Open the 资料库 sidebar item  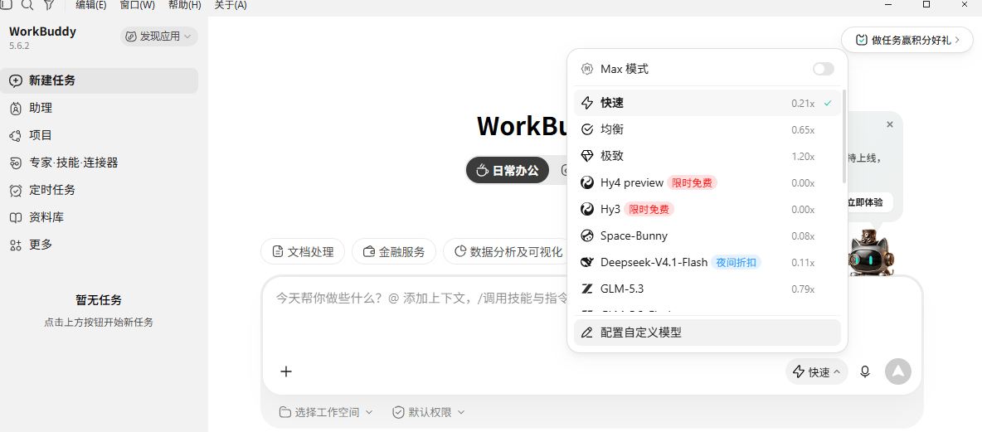pos(99,217)
